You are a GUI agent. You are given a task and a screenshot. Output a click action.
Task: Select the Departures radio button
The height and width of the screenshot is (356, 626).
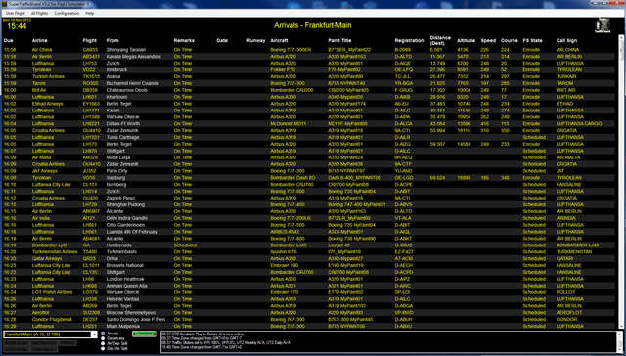(x=103, y=338)
